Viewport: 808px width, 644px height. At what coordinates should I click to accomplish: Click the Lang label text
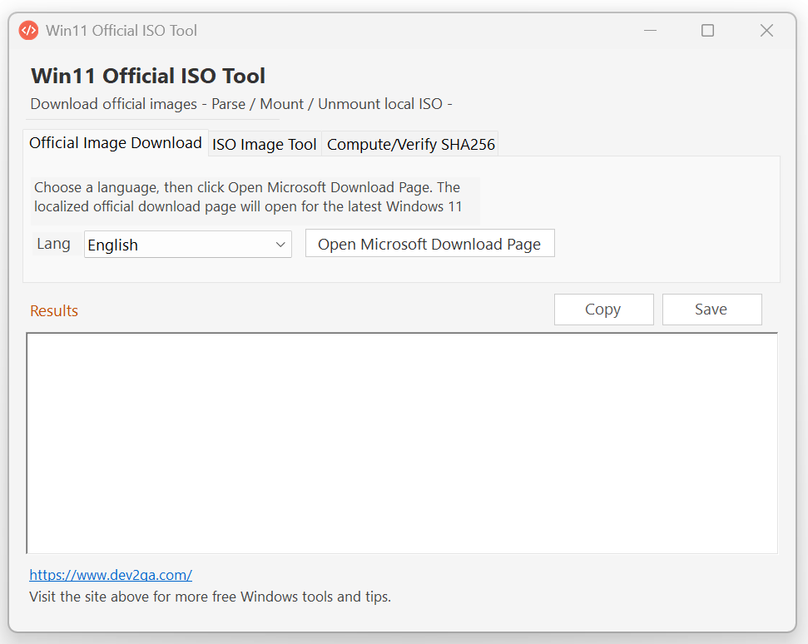(53, 243)
